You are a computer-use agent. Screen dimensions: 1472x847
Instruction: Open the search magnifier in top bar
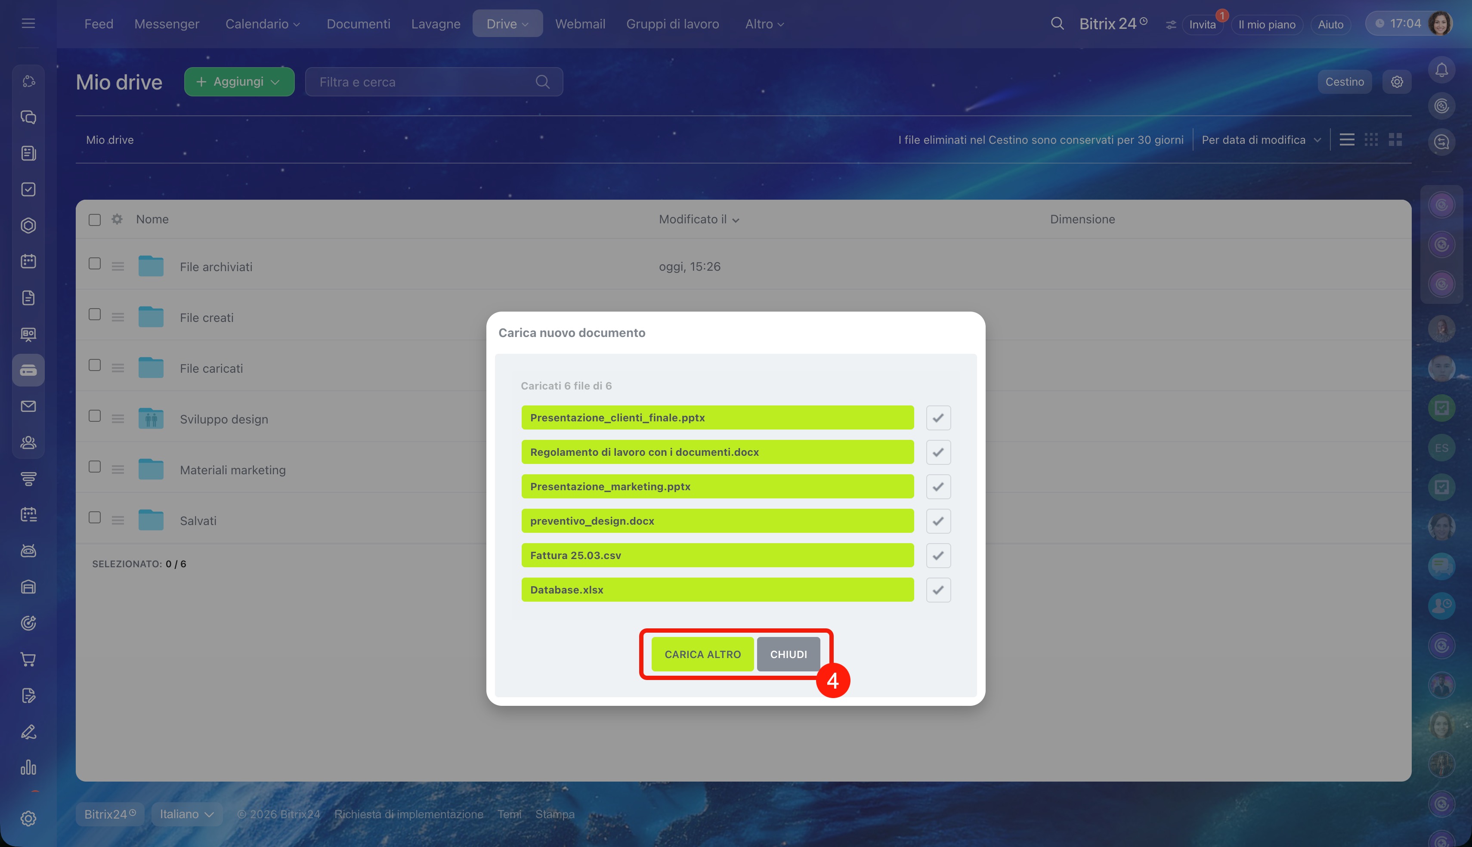point(1057,24)
